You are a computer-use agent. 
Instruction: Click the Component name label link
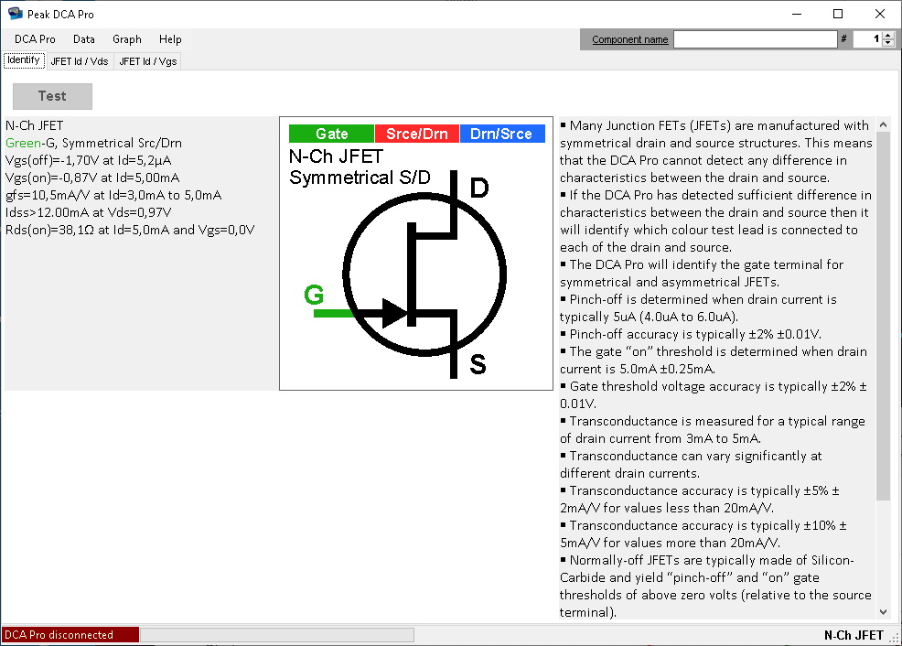point(629,39)
